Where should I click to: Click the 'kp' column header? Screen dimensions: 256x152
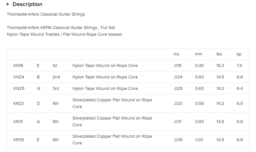(x=239, y=54)
